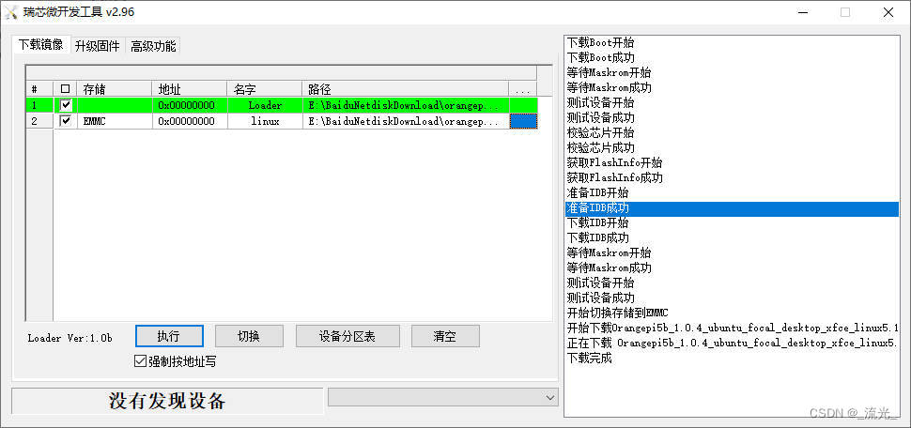
Task: Click the 执行 button
Action: click(x=169, y=336)
